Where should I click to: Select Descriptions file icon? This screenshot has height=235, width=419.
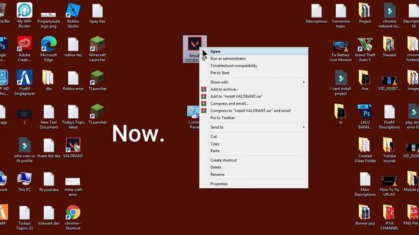click(x=316, y=11)
